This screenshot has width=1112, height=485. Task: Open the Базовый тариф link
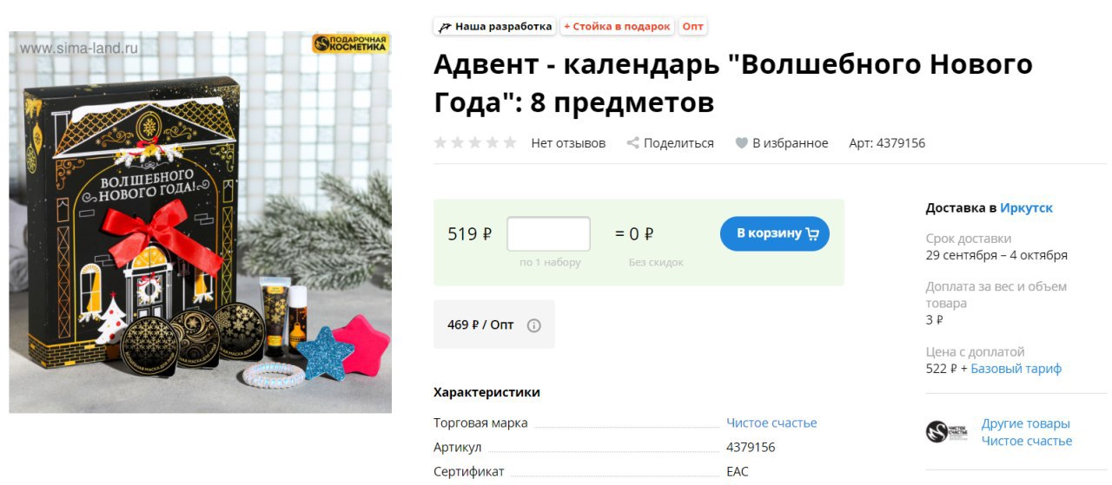pyautogui.click(x=1016, y=369)
